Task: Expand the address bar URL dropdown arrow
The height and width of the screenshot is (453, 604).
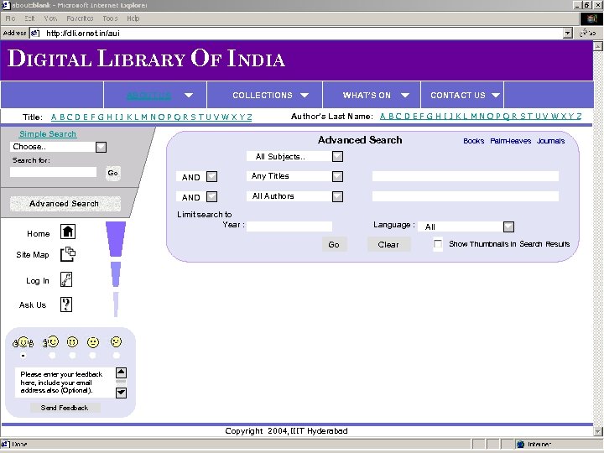Action: pos(567,33)
